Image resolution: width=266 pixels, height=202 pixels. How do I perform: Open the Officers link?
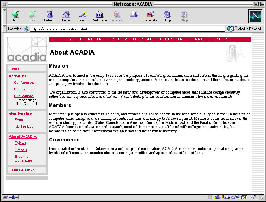(21, 150)
